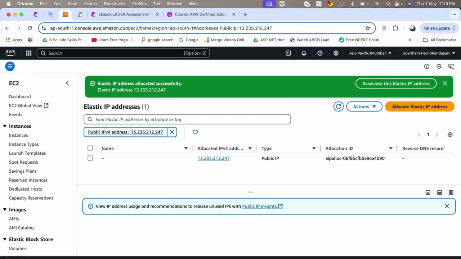
Task: Sort by Allocation ID column
Action: 391,148
